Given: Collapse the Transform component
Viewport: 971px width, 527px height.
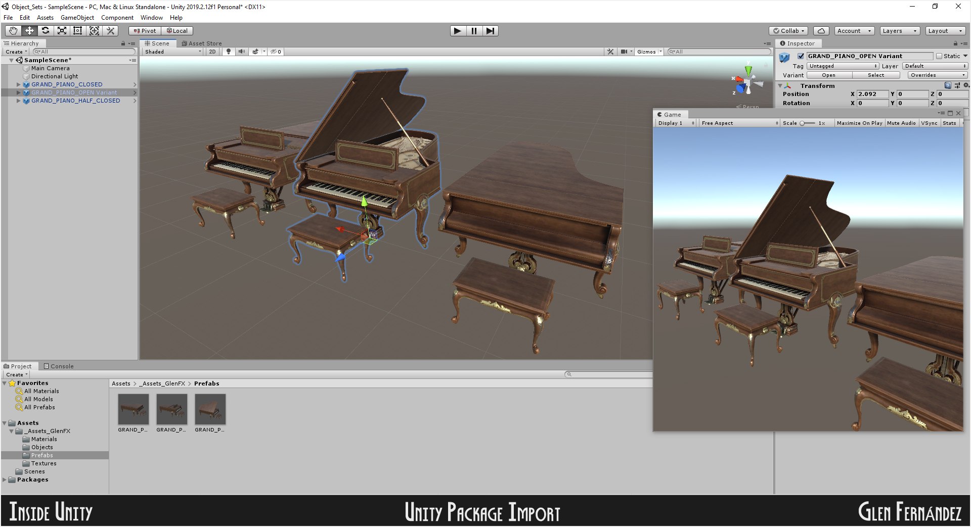Looking at the screenshot, I should pos(780,86).
